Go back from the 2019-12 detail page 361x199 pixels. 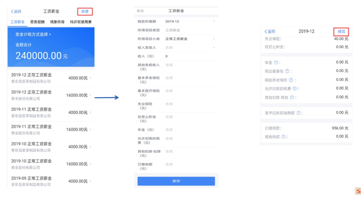click(270, 31)
